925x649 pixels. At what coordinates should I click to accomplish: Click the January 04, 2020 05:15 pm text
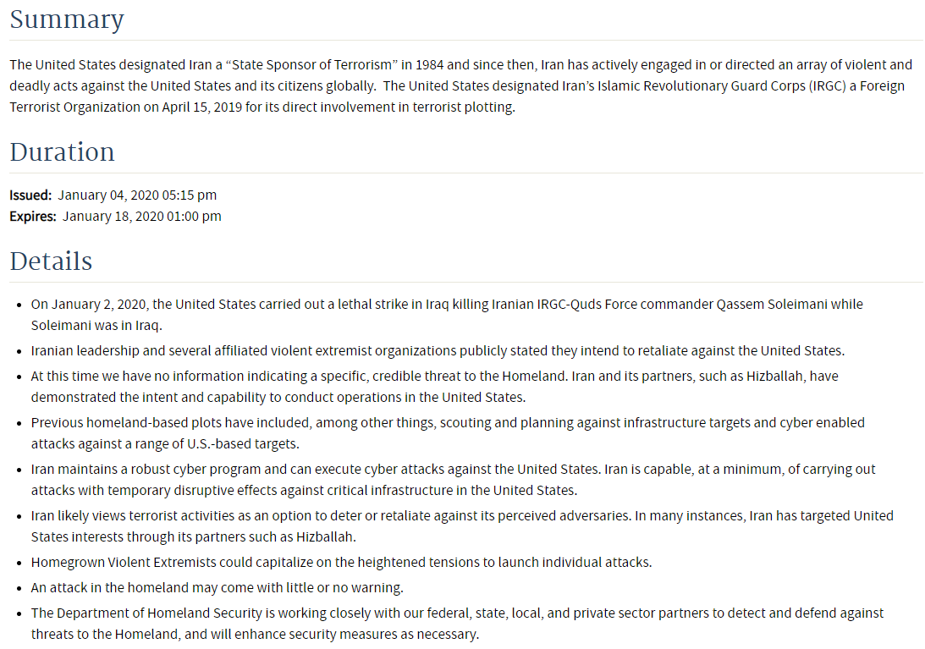137,195
